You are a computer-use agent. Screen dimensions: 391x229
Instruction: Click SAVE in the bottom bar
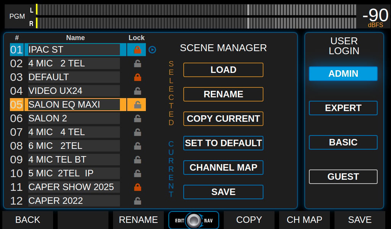(x=360, y=220)
